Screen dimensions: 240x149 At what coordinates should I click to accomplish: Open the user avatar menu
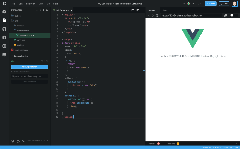(x=235, y=4)
